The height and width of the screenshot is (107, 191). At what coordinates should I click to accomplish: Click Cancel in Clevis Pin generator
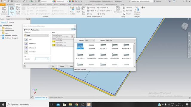pos(62,66)
